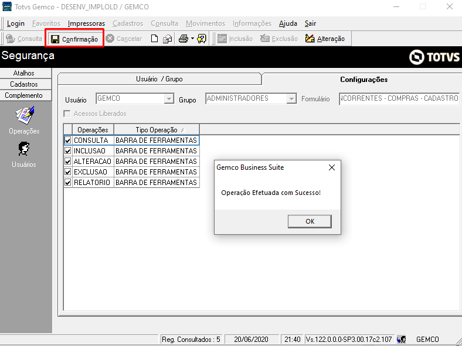
Task: Click the 20/06/2020 date in status bar
Action: point(252,339)
